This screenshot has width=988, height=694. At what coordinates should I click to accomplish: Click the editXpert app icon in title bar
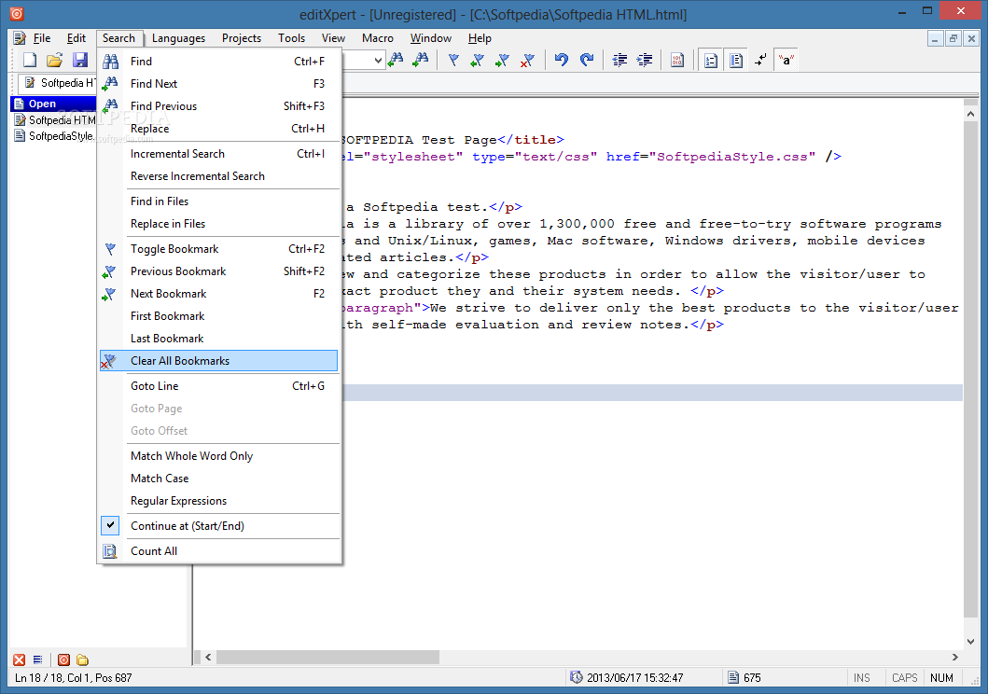(17, 13)
